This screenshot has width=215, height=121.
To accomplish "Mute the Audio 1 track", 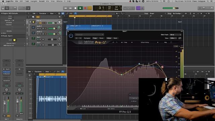I will [x=38, y=28].
